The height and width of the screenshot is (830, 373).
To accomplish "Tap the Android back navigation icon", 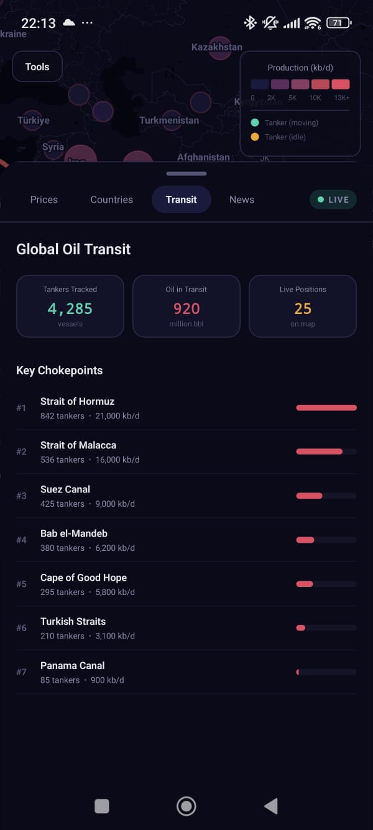I will point(271,806).
